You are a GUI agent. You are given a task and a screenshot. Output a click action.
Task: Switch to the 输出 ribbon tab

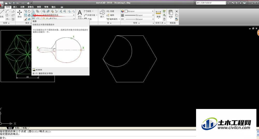point(54,7)
